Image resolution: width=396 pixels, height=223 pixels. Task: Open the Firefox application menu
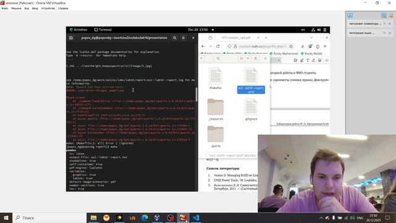coord(325,46)
